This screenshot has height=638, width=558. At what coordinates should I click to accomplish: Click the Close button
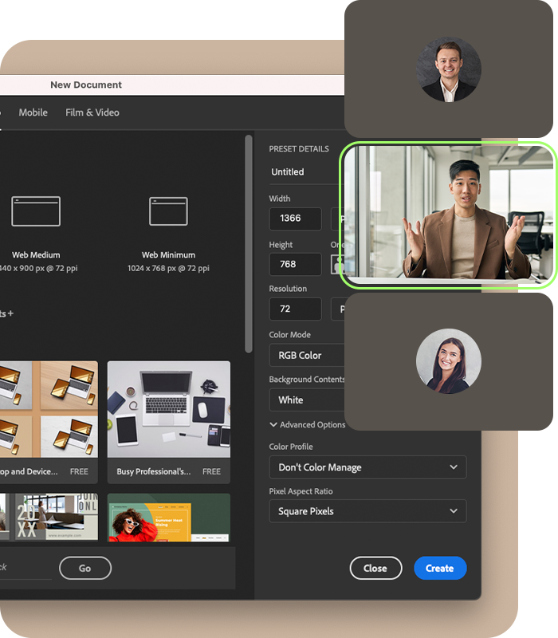click(x=375, y=568)
